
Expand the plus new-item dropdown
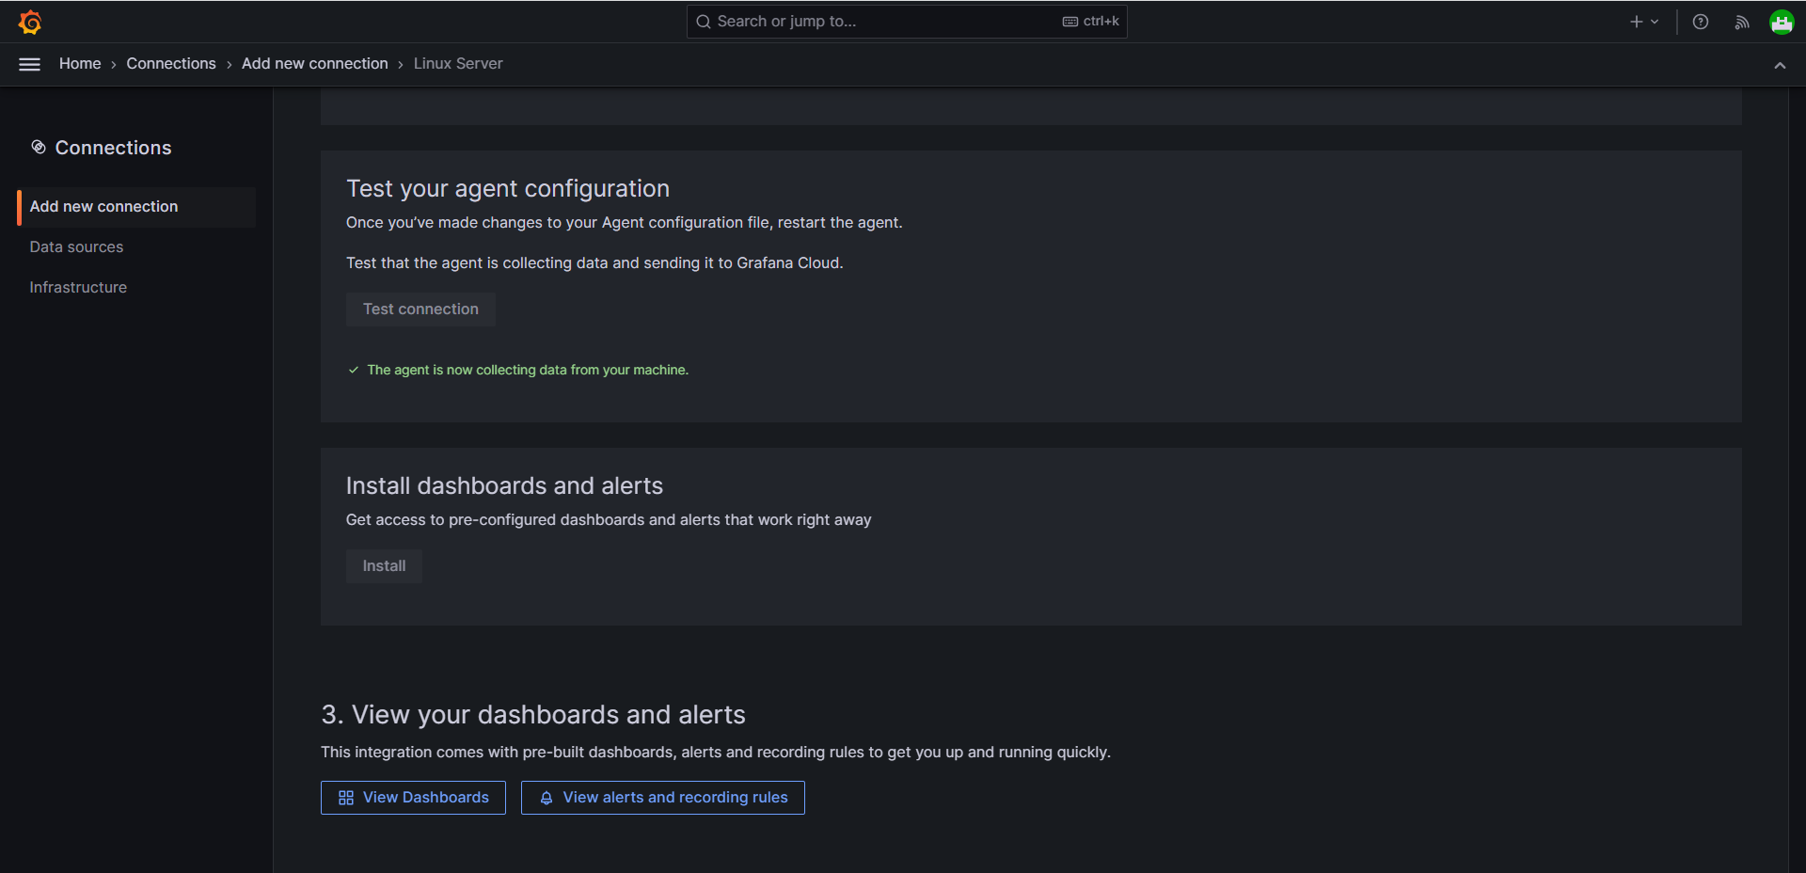1644,22
